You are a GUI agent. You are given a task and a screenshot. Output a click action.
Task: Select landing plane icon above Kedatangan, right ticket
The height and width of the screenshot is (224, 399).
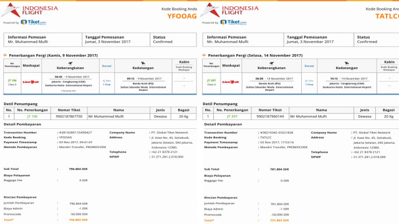pyautogui.click(x=347, y=63)
